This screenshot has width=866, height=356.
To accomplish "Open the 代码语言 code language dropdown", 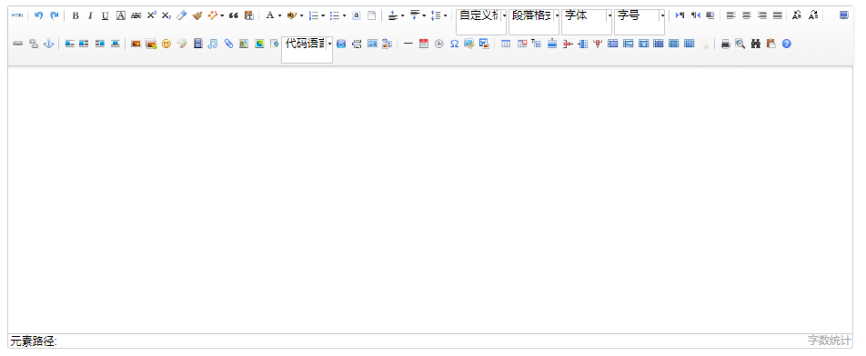I will click(x=307, y=50).
